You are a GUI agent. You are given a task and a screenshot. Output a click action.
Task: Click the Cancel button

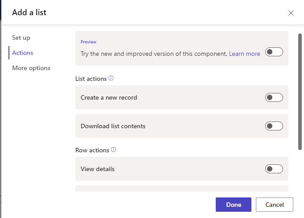tap(274, 205)
